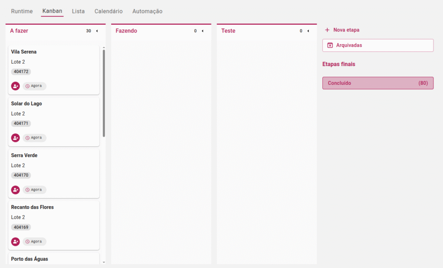Open the Vila Serena card title
This screenshot has height=268, width=443.
(24, 52)
